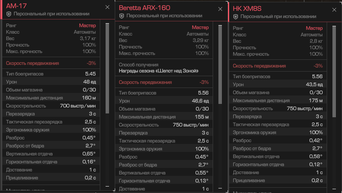Click AM-17 fire rate 700 выстр/мин
Viewport: 342px width, 193px height.
[x=78, y=106]
